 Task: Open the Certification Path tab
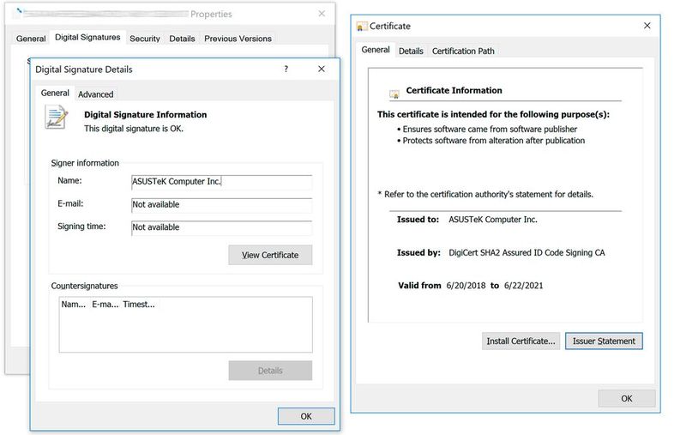click(x=463, y=51)
